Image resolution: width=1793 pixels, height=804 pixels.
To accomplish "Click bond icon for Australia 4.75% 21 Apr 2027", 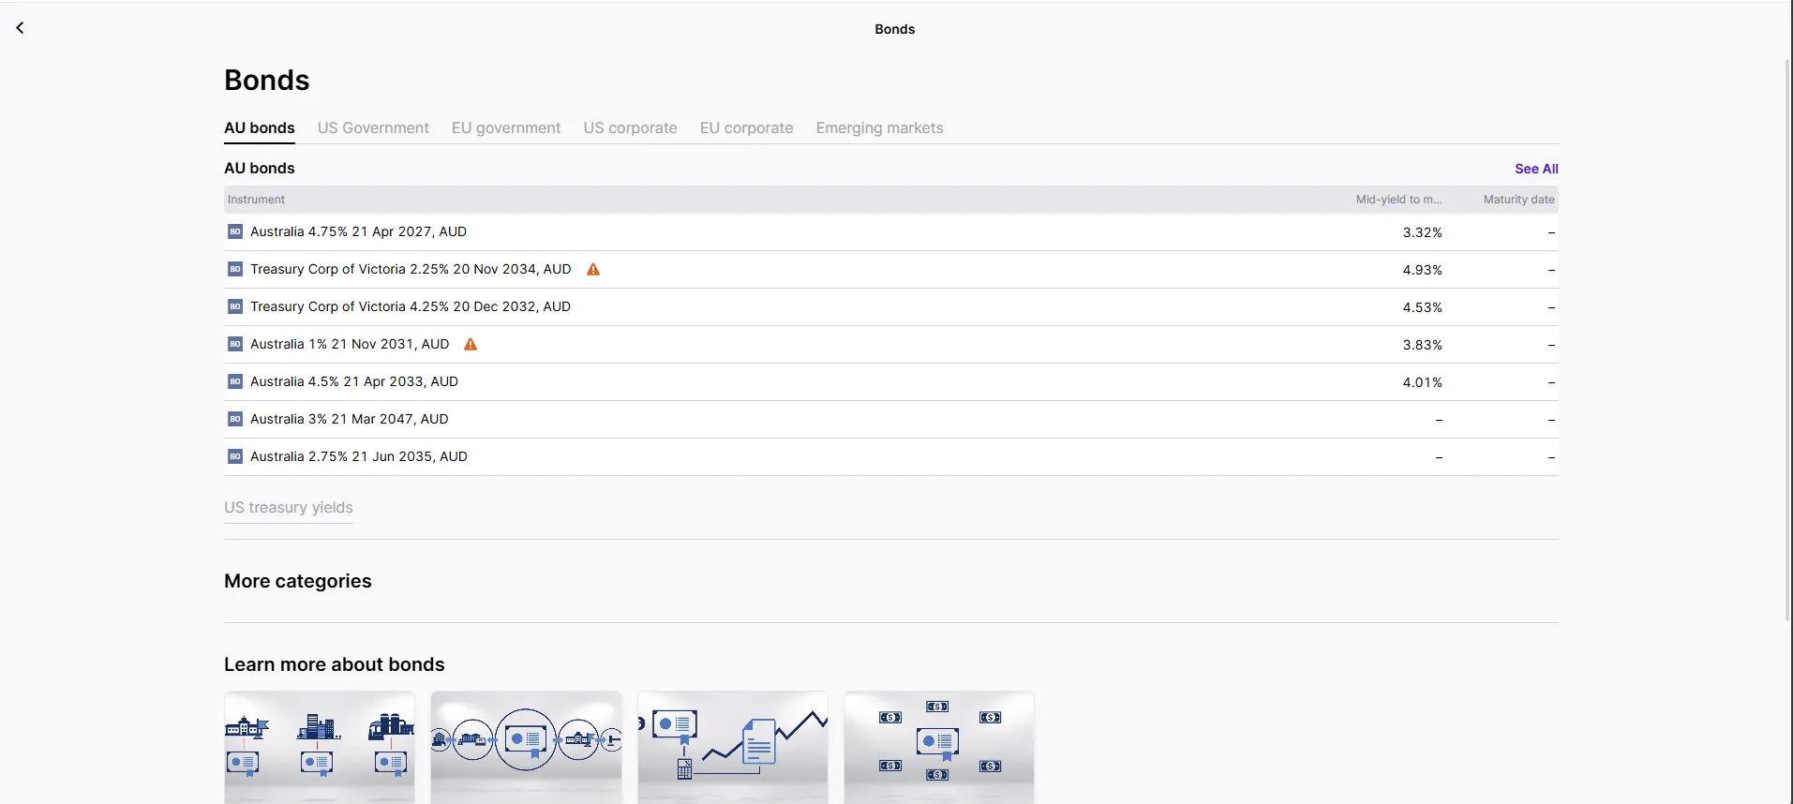I will pyautogui.click(x=235, y=231).
